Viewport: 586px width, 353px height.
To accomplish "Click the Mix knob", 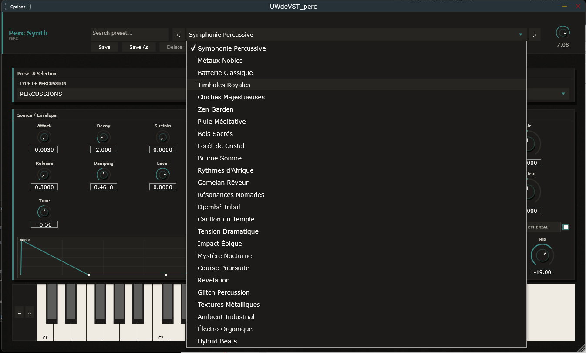I will [x=542, y=255].
